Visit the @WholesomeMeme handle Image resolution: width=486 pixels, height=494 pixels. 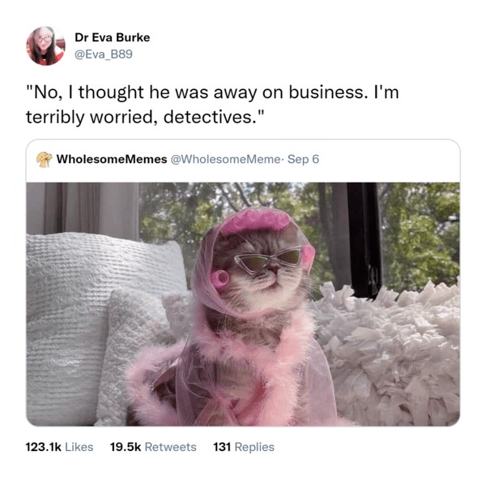pos(225,159)
